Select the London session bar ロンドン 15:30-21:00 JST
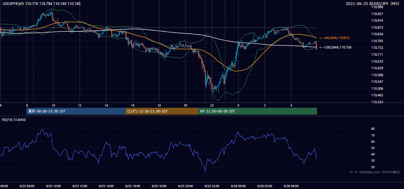The width and height of the screenshot is (404, 189). [162, 111]
